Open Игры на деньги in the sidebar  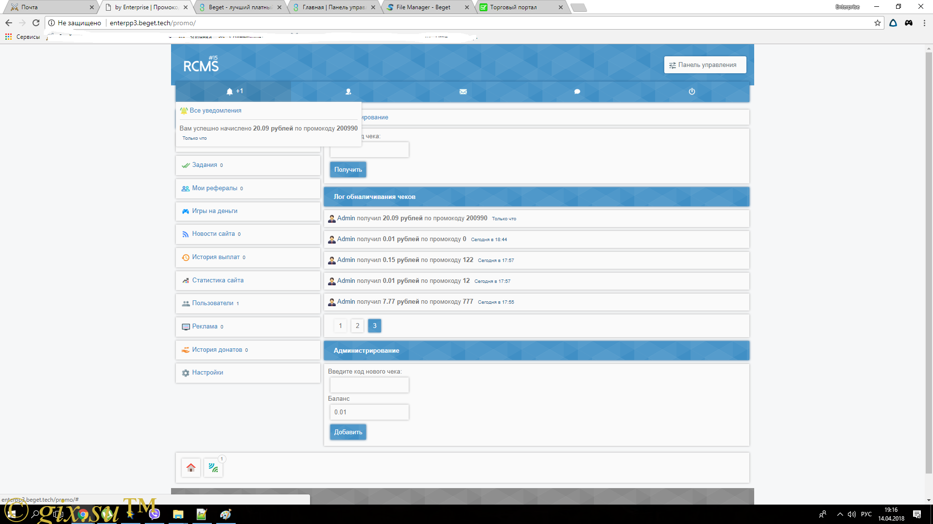(248, 211)
